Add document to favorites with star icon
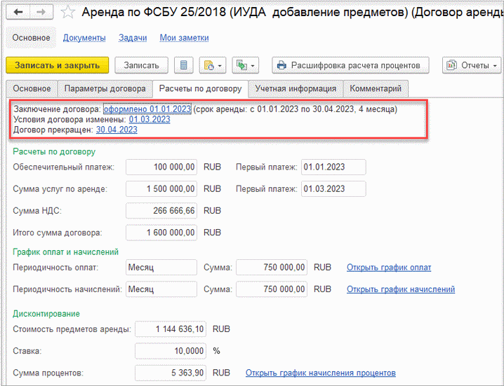504x386 pixels. click(x=67, y=13)
